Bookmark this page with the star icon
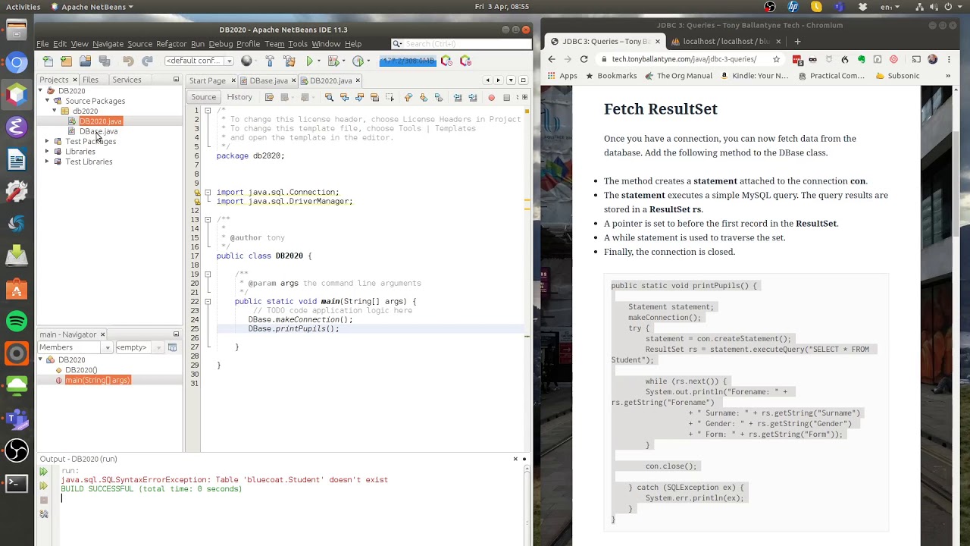The height and width of the screenshot is (546, 970). point(776,59)
